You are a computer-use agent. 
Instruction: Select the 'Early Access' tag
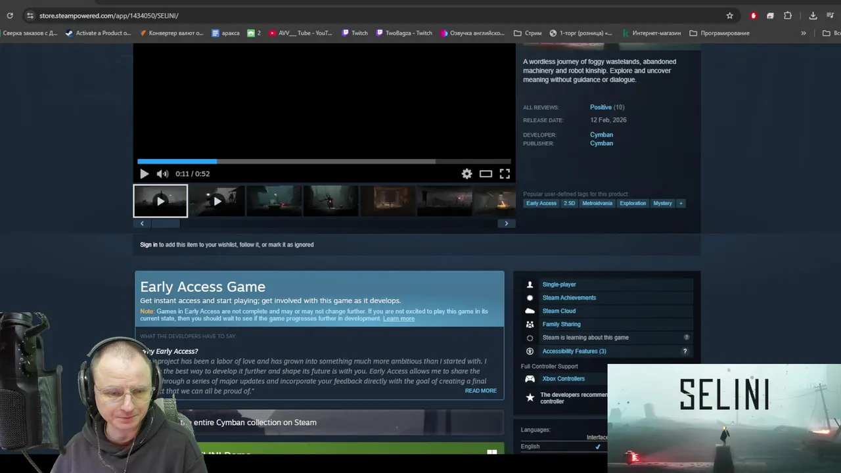point(541,203)
